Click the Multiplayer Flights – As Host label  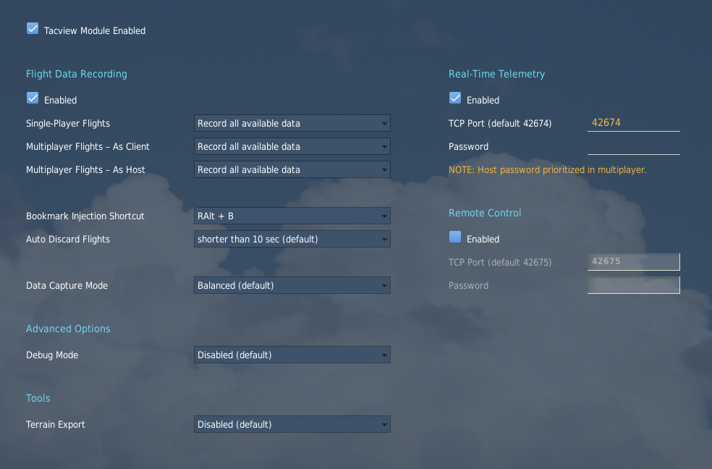[x=85, y=170]
